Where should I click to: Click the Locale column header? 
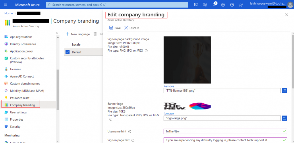pos(76,45)
